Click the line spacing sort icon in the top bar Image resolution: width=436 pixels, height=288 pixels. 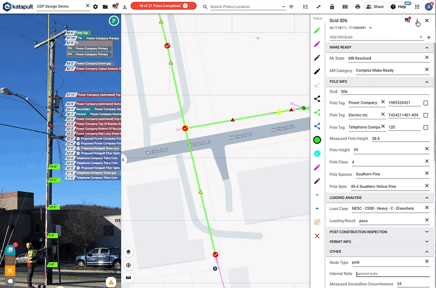[305, 7]
